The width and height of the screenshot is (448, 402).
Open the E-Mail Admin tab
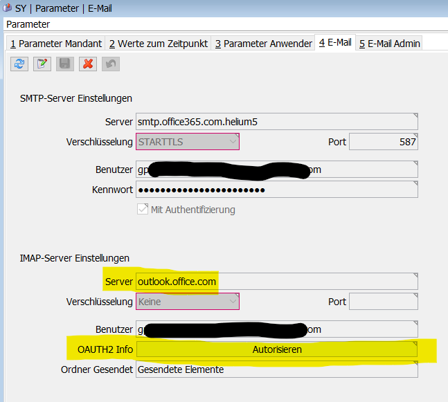(389, 43)
